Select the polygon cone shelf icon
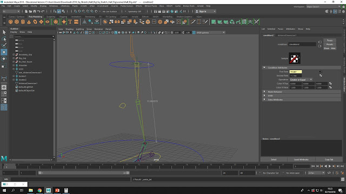The image size is (346, 194). tap(29, 22)
